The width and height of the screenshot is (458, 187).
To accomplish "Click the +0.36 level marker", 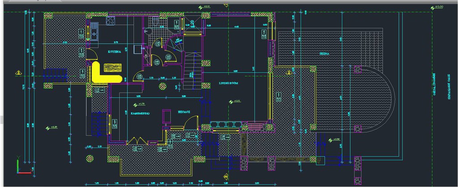I will pos(52,127).
